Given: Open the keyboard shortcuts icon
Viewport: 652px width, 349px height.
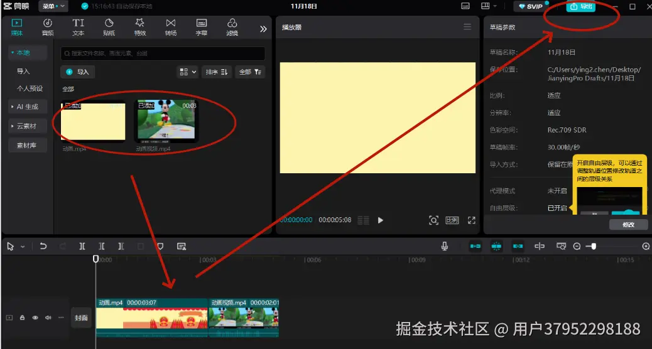Looking at the screenshot, I should point(465,6).
